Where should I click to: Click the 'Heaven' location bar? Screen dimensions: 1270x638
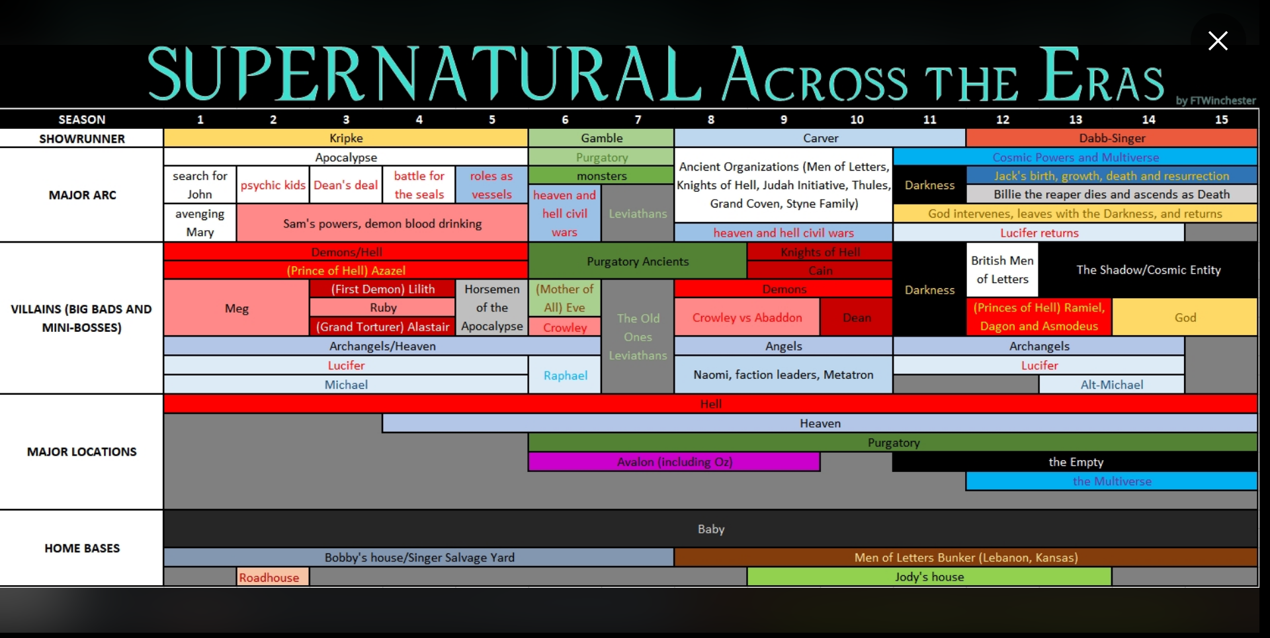(820, 423)
